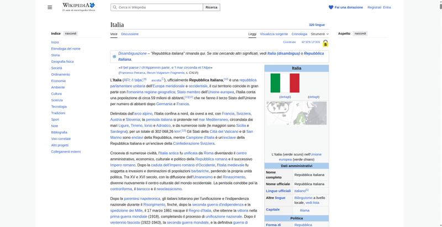Screen dimensions: 442x227
Task: Open the hamburger main menu
Action: tap(50, 7)
